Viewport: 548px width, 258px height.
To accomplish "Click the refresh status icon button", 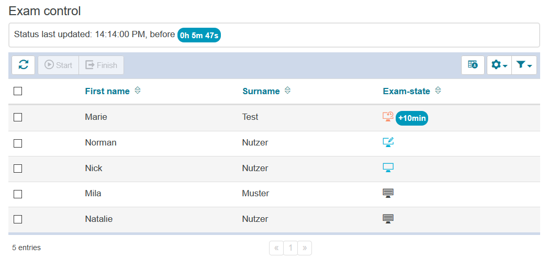I will [x=24, y=65].
